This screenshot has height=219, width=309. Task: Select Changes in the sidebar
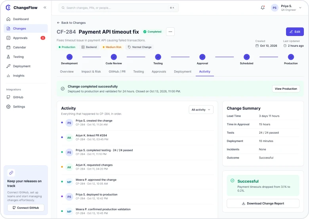[26, 28]
